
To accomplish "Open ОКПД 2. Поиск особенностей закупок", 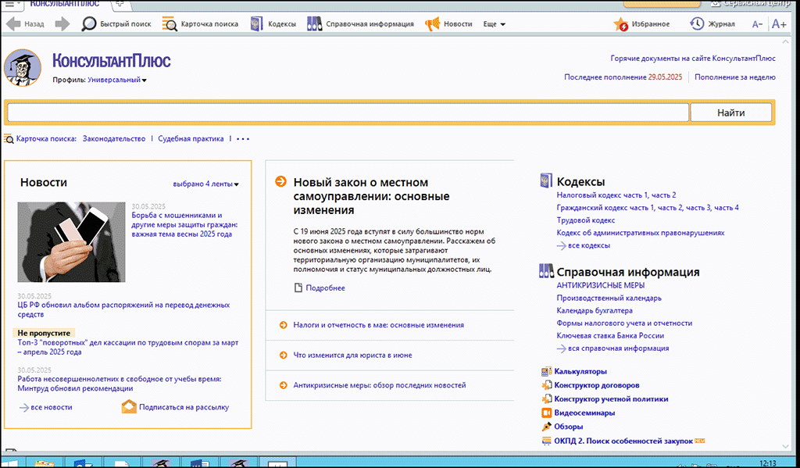I will click(623, 441).
